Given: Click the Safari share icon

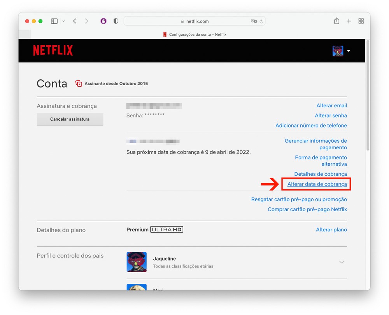Looking at the screenshot, I should coord(336,21).
